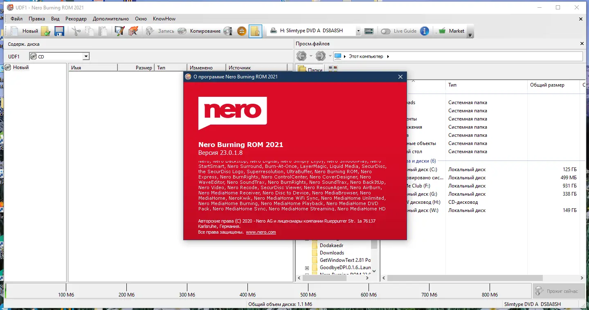Viewport: 589px width, 310px height.
Task: Visit the www.nero.com link in the About dialog
Action: [261, 232]
